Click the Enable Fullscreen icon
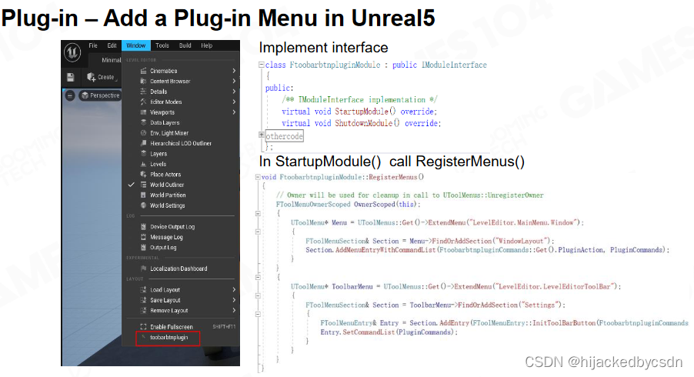Image resolution: width=694 pixels, height=377 pixels. point(143,326)
